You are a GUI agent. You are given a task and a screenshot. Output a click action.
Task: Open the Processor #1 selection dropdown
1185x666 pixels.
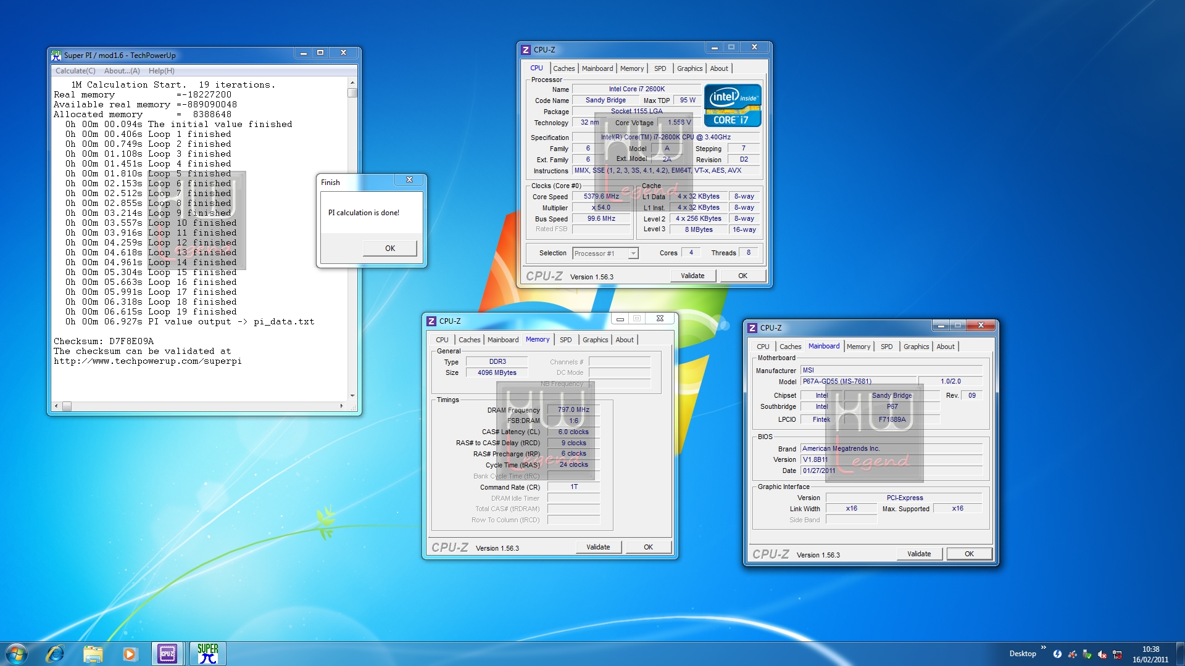605,253
